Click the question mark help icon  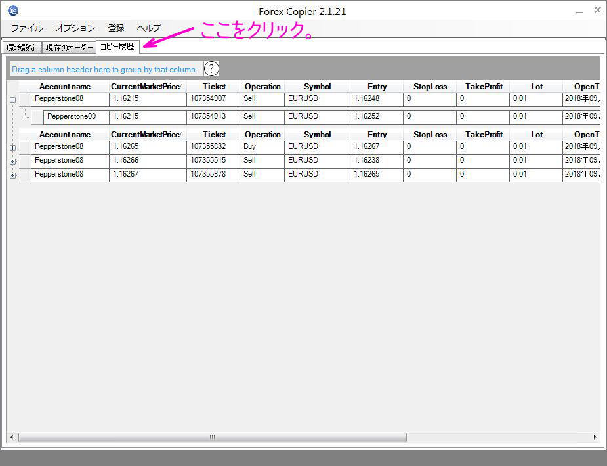(x=211, y=69)
